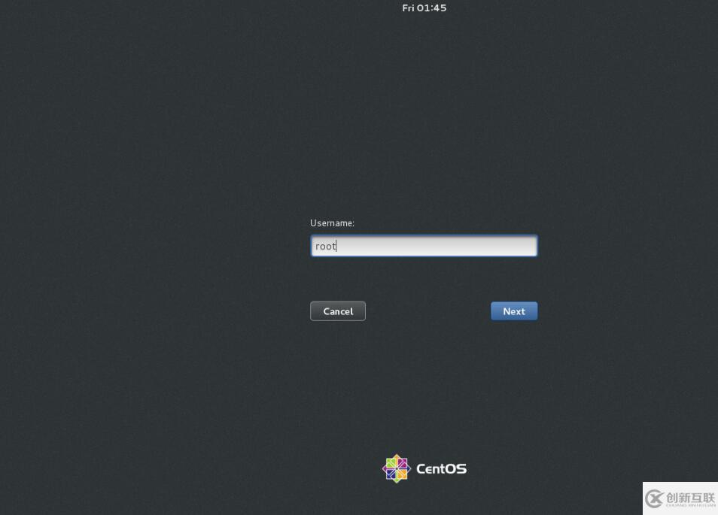Click the Cancel button
This screenshot has width=718, height=515.
(x=337, y=311)
